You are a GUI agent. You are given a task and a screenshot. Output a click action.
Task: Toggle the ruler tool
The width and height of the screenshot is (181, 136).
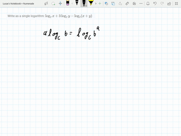pos(127,3)
